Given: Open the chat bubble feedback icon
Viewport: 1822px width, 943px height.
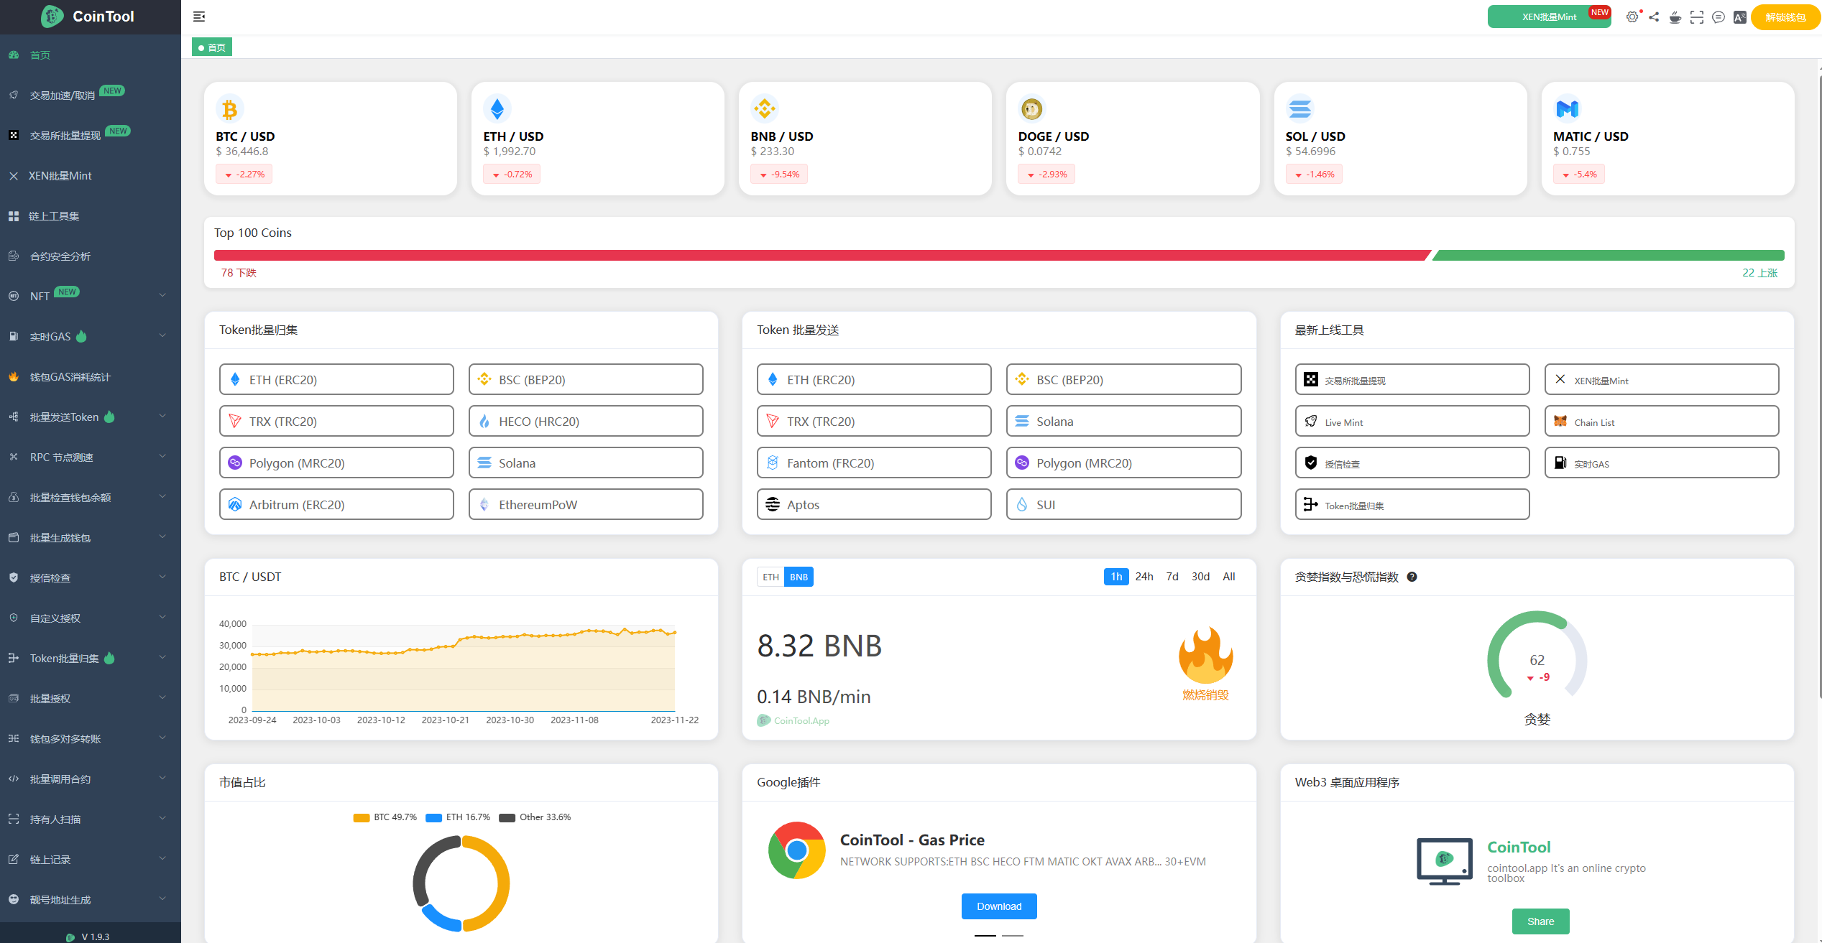Looking at the screenshot, I should (x=1719, y=17).
